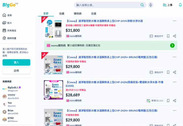Open image gallery icon on $28,689 thumbnail

point(47,96)
